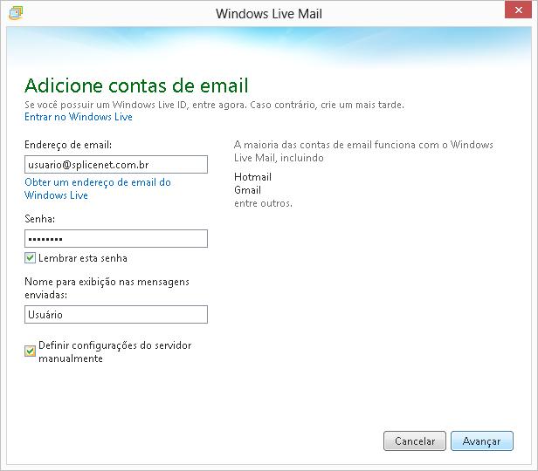Click the Cancelar button
Screen dimensions: 538x471
(415, 440)
